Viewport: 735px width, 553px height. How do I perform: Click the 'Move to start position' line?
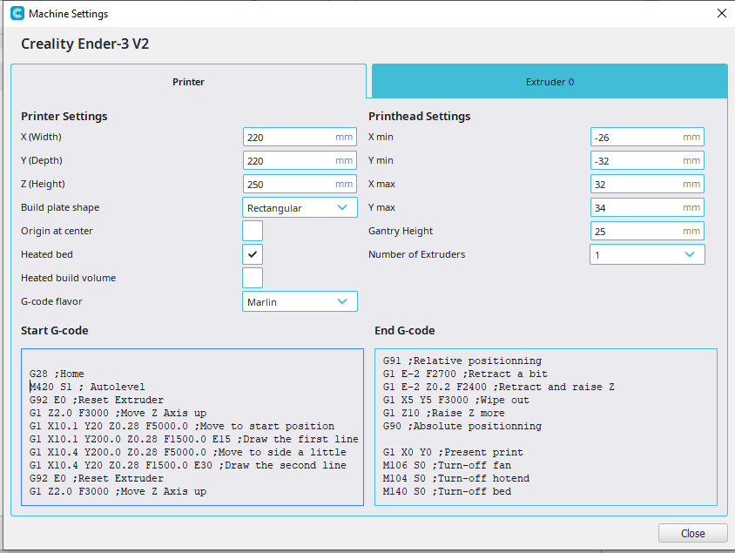pos(182,426)
